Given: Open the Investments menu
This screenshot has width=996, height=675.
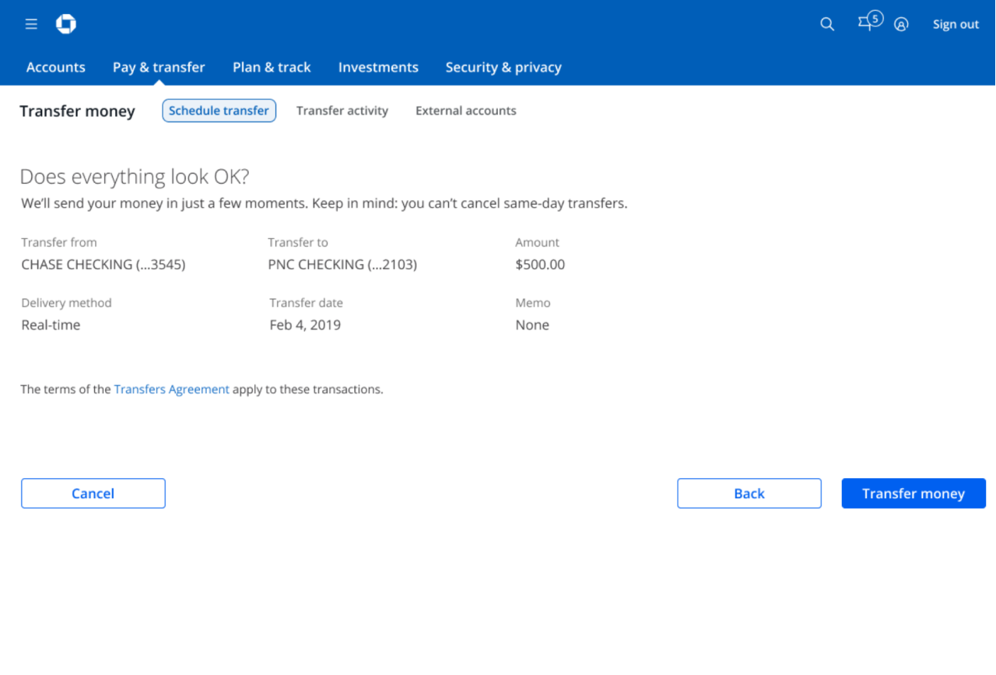Looking at the screenshot, I should tap(378, 67).
